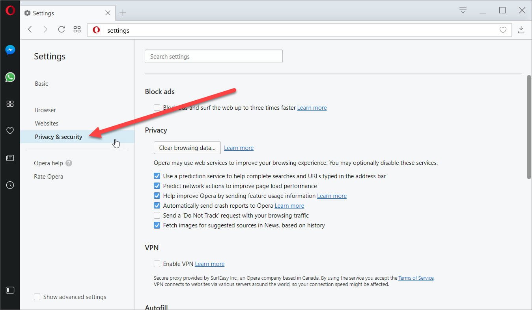Uncheck Predict network actions checkbox
Screen dimensions: 532x310
click(157, 186)
